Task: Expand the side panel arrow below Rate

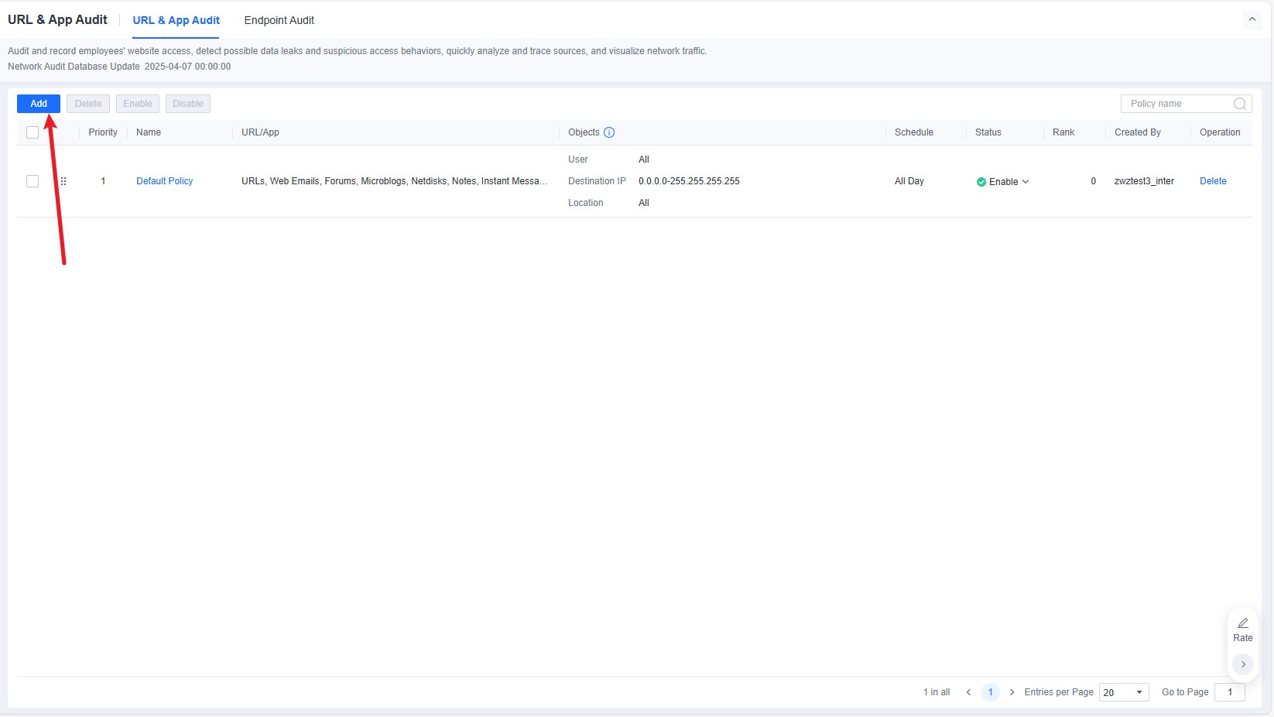Action: tap(1243, 664)
